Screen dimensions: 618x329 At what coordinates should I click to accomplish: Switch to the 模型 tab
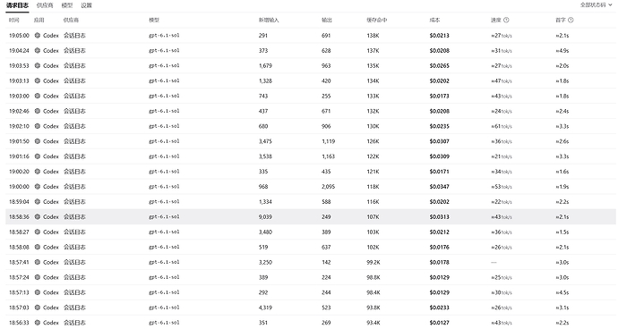pyautogui.click(x=67, y=5)
